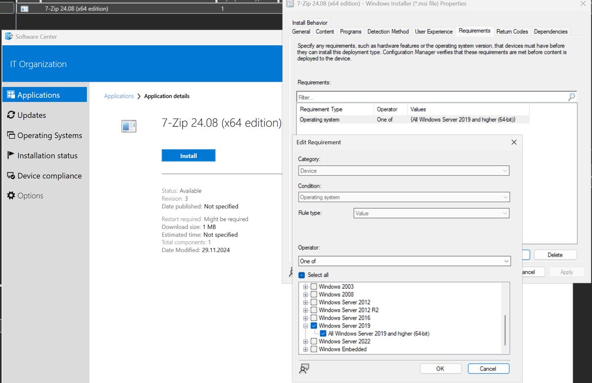Go back via Applications breadcrumb link

(x=119, y=96)
